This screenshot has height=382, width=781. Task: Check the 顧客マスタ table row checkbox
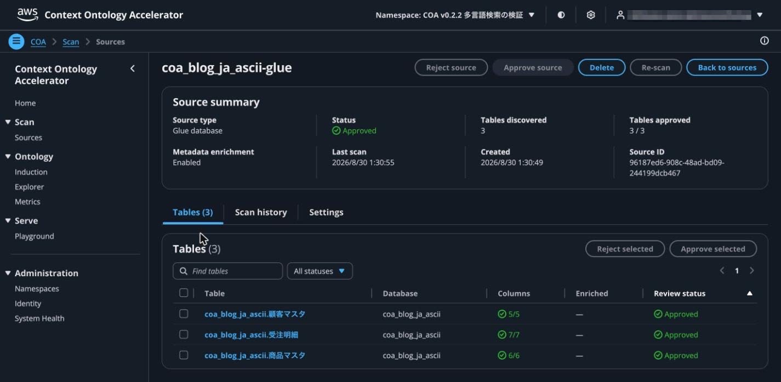point(184,314)
